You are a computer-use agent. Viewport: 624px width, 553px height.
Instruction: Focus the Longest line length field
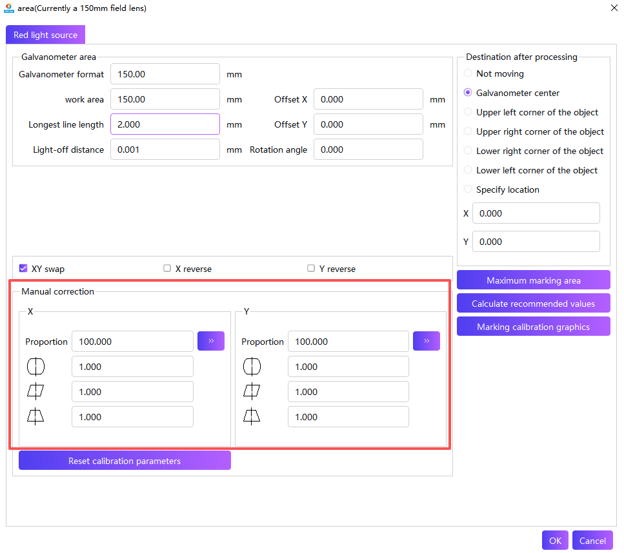(165, 124)
